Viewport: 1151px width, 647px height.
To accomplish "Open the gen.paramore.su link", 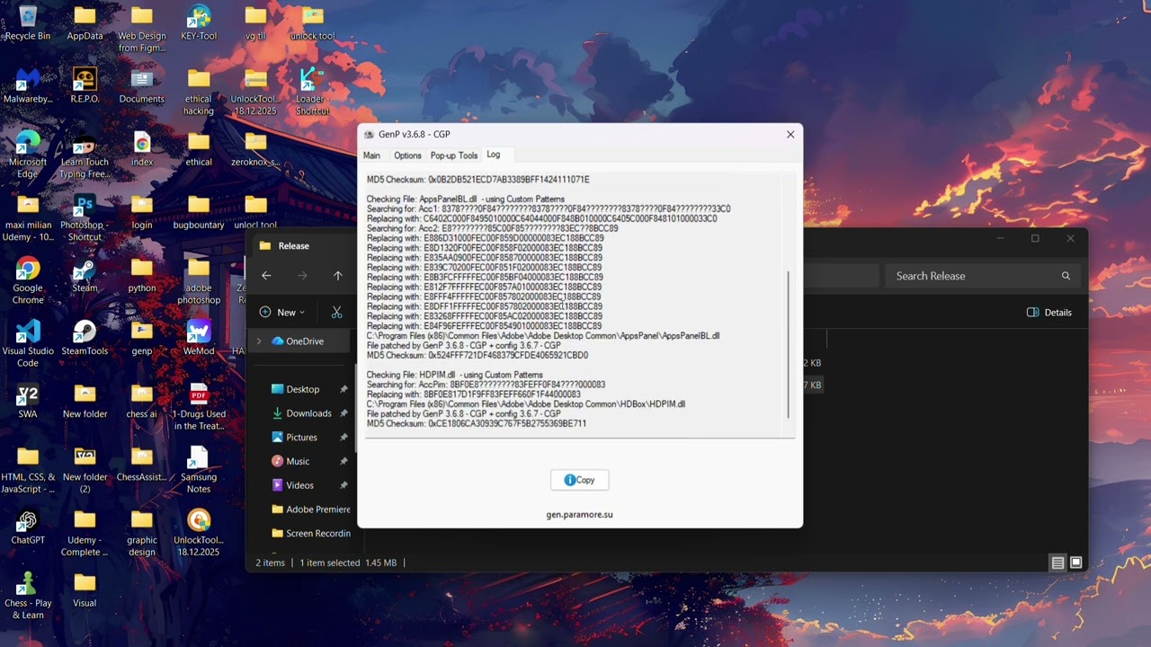I will click(580, 515).
